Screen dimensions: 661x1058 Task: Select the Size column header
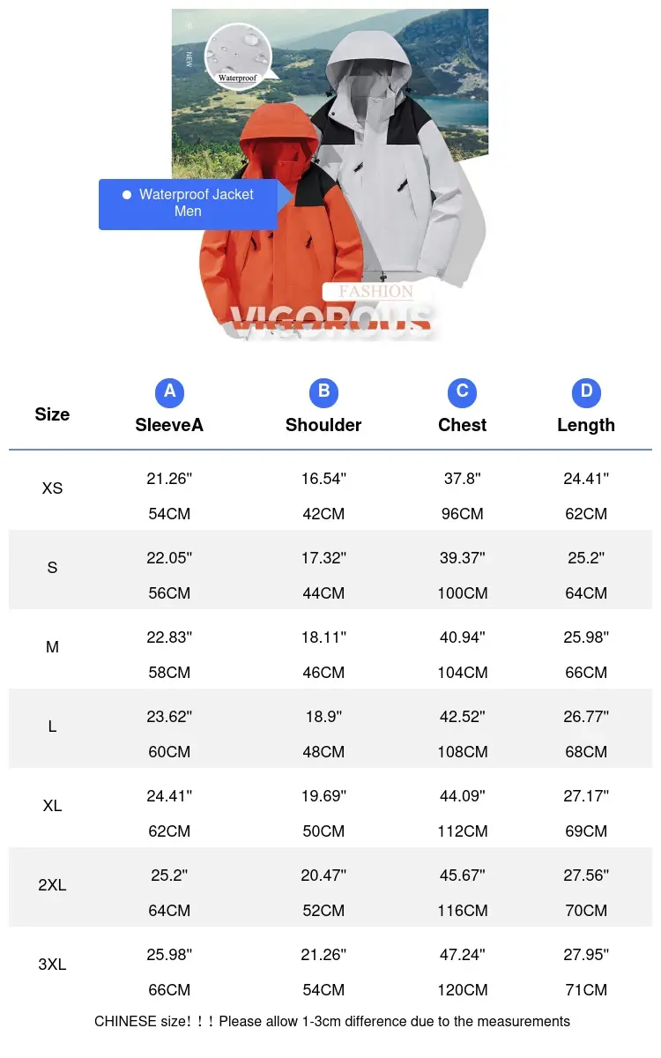(52, 414)
